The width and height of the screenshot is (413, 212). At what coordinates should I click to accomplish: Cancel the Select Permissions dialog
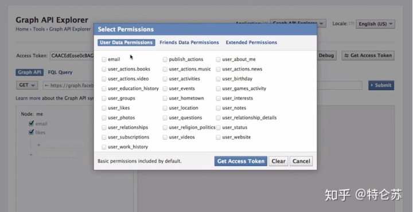tap(301, 161)
